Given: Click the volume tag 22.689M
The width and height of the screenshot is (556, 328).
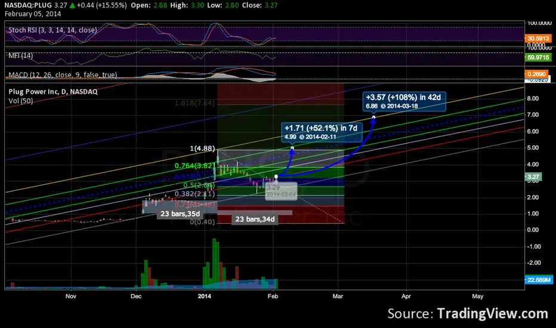Looking at the screenshot, I should point(539,280).
